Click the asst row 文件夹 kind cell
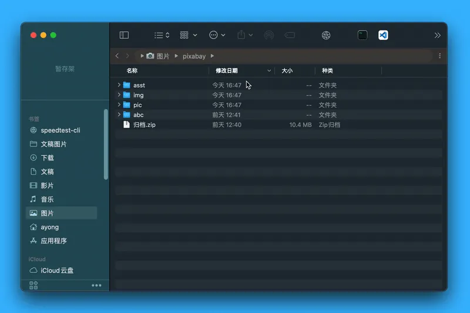The width and height of the screenshot is (470, 313). [328, 85]
